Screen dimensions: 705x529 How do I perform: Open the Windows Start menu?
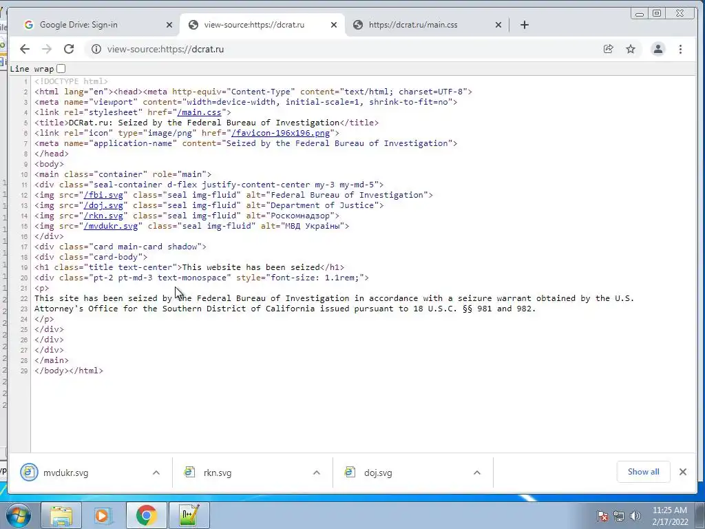tap(18, 515)
